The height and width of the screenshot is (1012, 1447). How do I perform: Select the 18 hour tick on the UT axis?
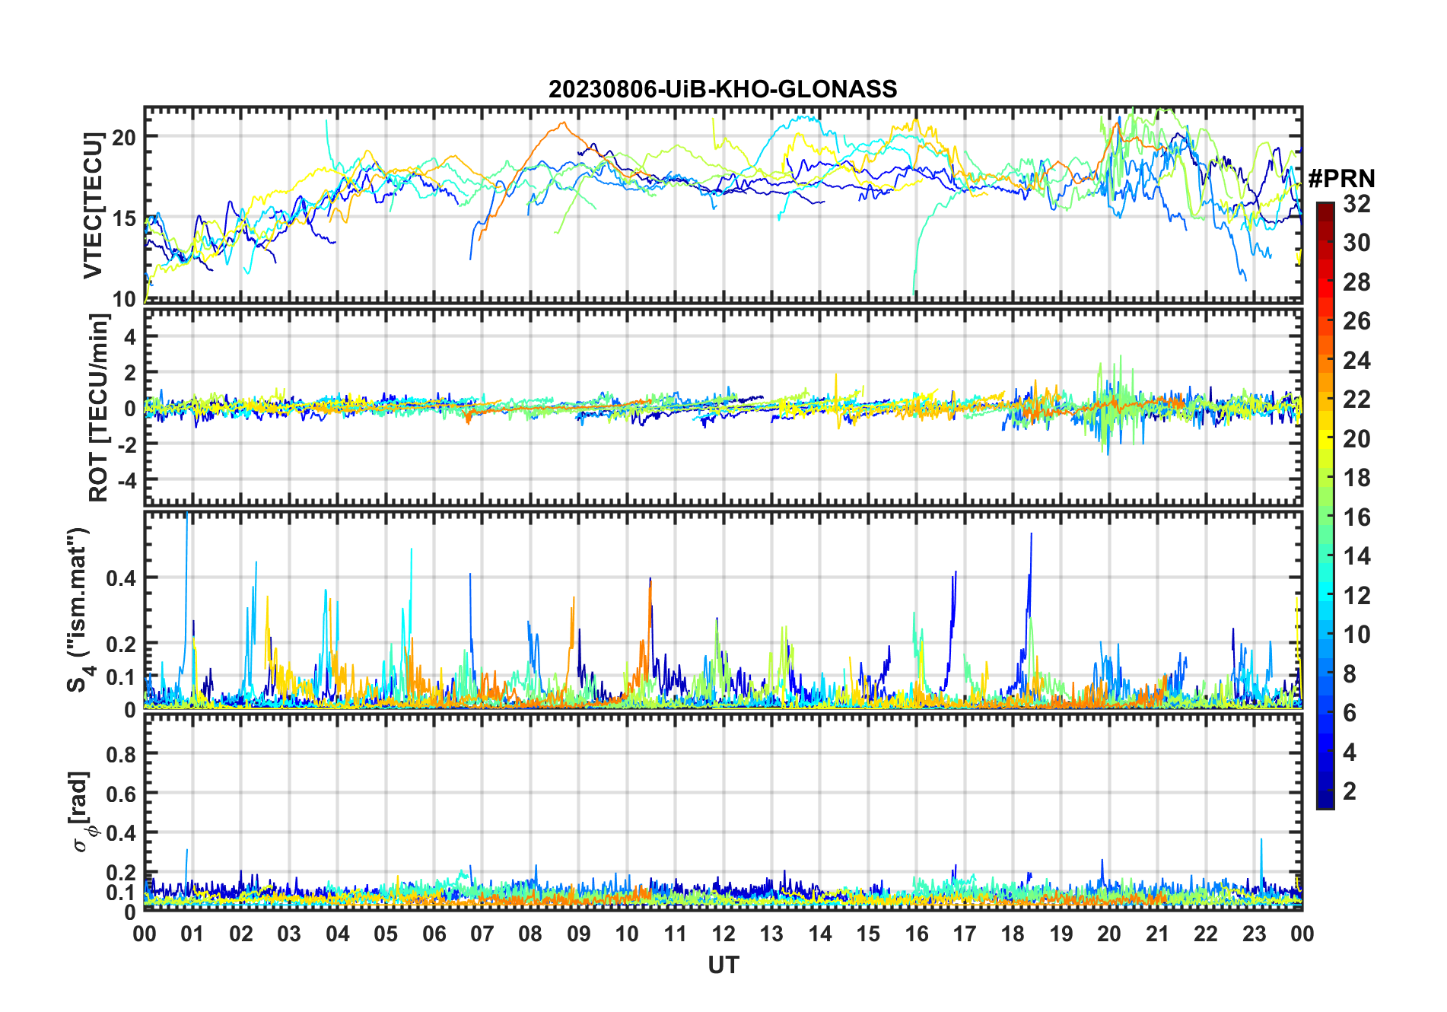pos(1013,934)
